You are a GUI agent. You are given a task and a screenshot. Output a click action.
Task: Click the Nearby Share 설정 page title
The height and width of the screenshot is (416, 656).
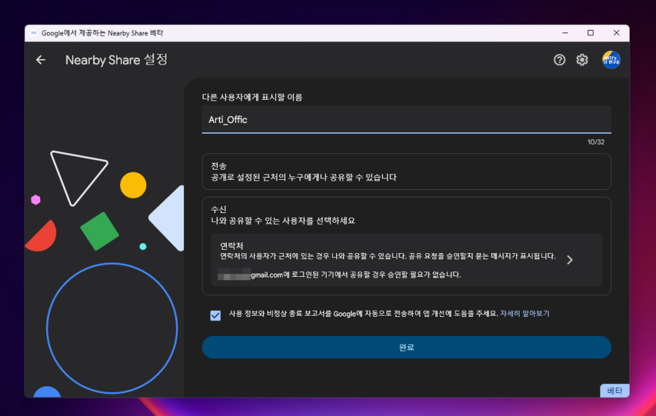(116, 60)
